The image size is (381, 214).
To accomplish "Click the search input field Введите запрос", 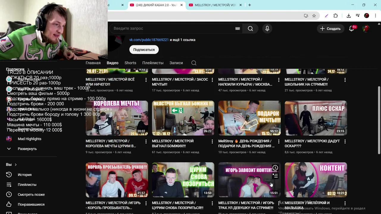I will (173, 29).
